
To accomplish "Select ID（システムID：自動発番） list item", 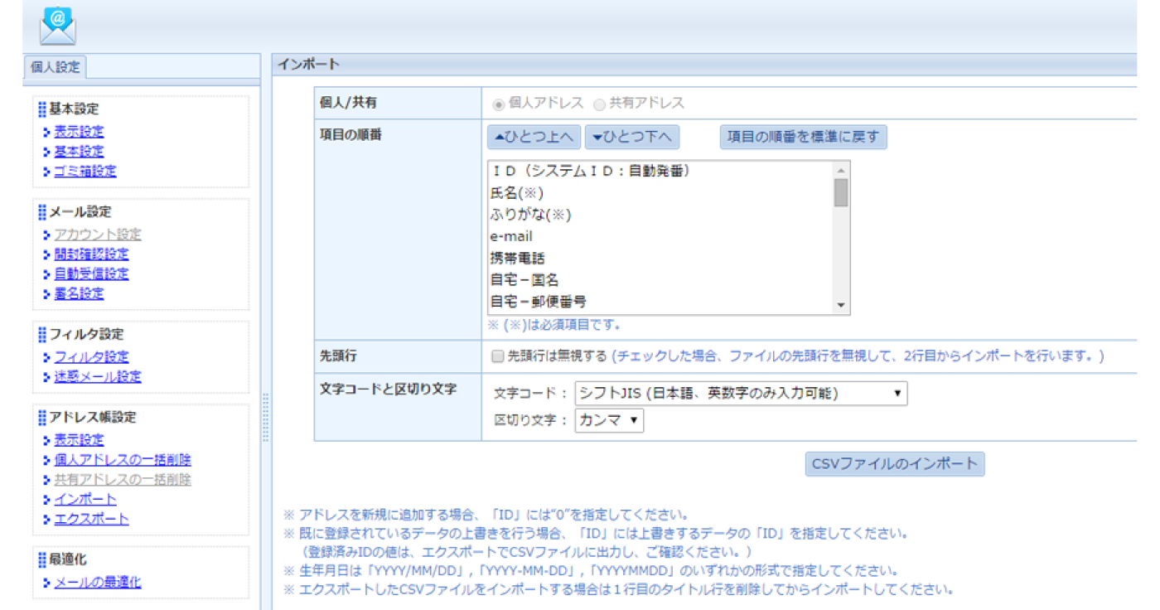I will point(660,172).
